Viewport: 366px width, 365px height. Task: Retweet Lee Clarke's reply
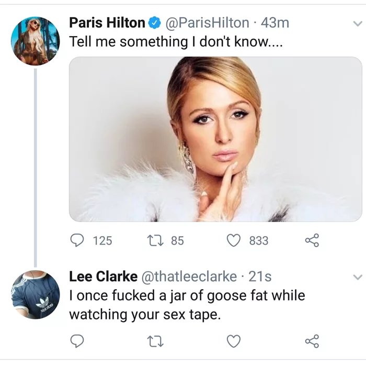click(x=155, y=341)
